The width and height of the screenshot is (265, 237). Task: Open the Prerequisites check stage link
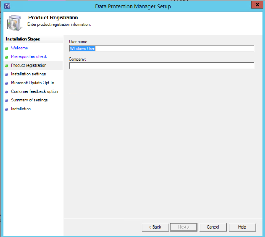[29, 56]
